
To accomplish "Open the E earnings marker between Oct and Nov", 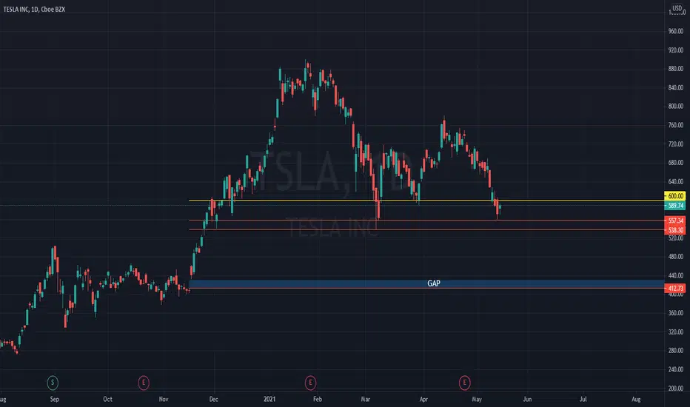I will coord(144,383).
